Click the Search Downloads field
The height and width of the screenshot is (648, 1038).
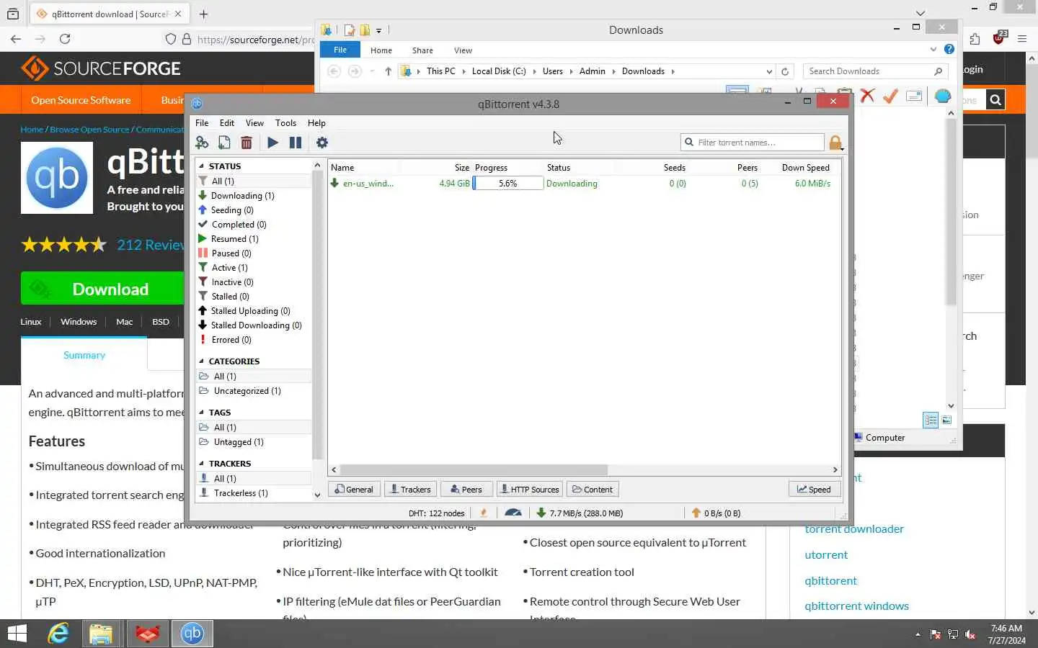pyautogui.click(x=875, y=71)
